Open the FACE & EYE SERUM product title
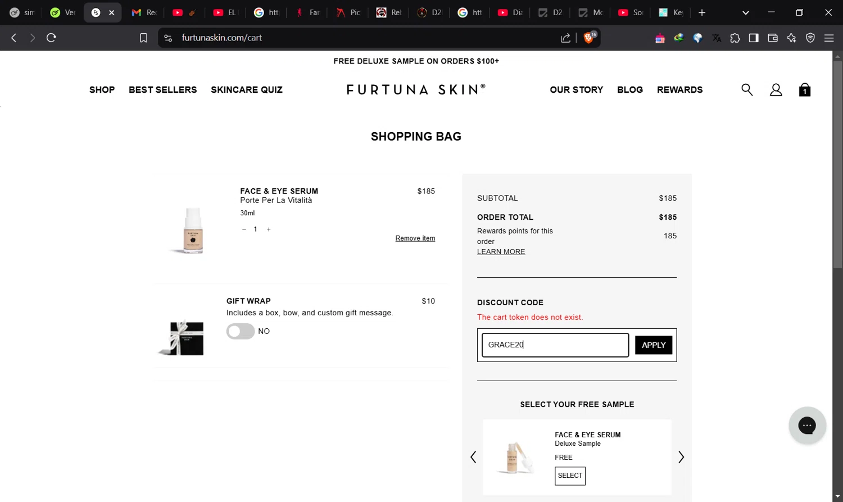The image size is (843, 502). 279,191
